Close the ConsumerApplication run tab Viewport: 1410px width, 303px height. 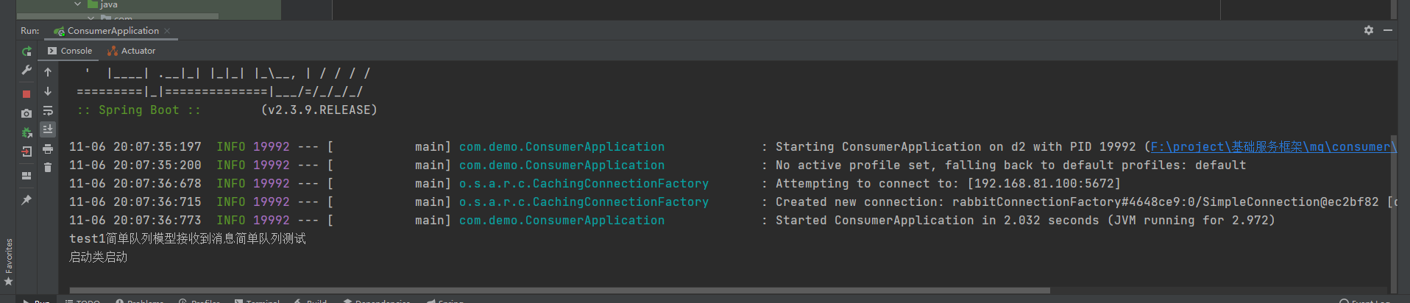pyautogui.click(x=167, y=31)
